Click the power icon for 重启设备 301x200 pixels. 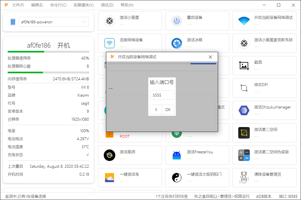tap(177, 21)
